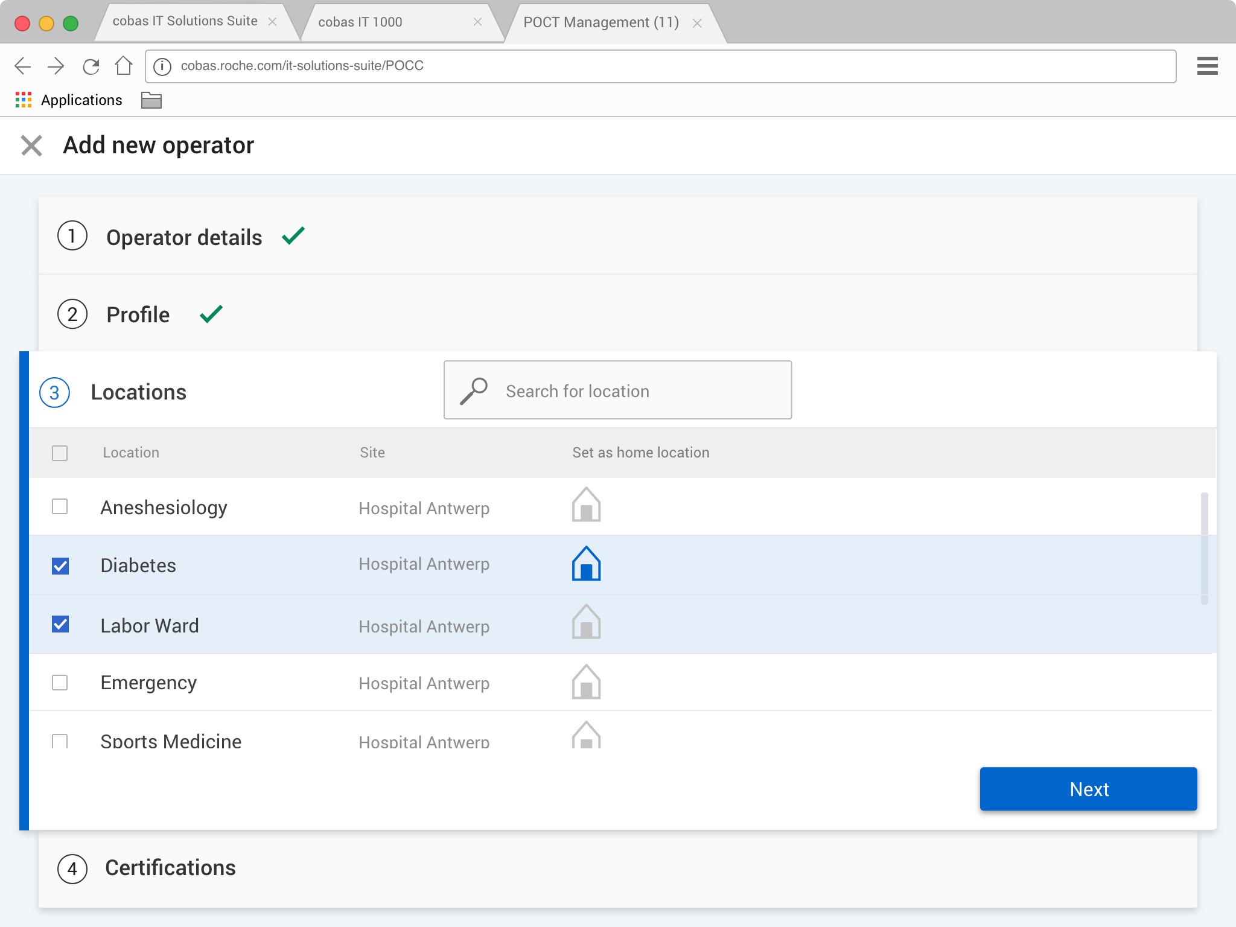Expand the Profile step section
The width and height of the screenshot is (1236, 927).
pyautogui.click(x=138, y=314)
